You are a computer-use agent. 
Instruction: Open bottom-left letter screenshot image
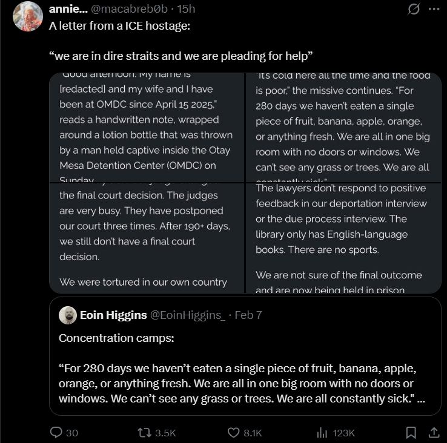click(x=147, y=238)
